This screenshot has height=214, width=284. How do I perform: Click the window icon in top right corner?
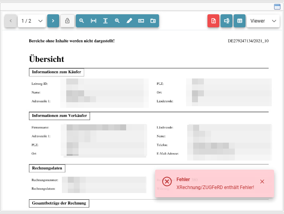(x=277, y=7)
